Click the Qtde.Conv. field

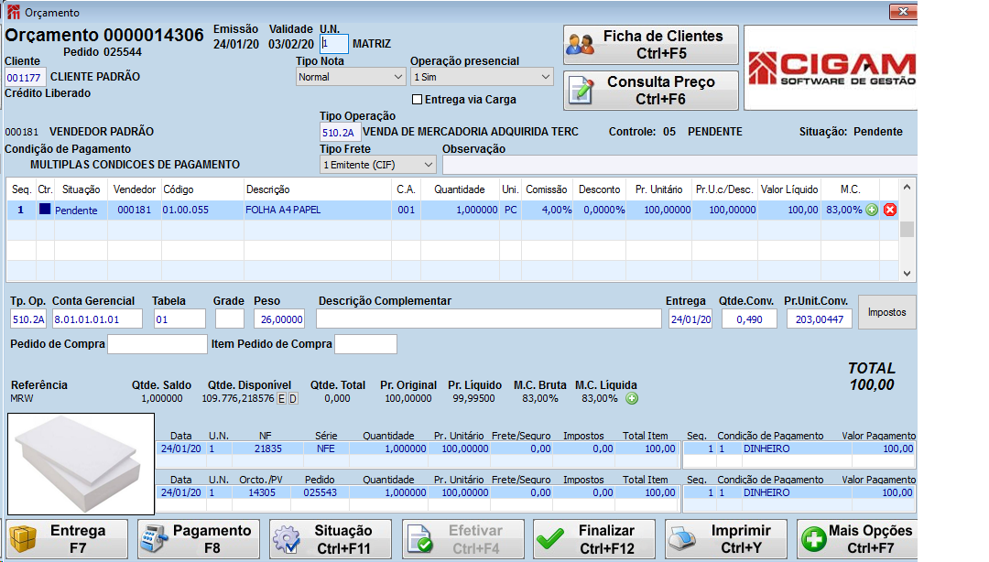[749, 319]
